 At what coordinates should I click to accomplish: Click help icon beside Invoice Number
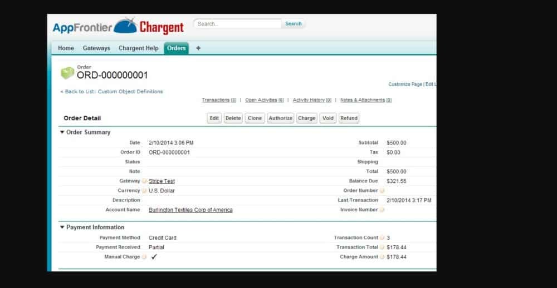point(382,210)
